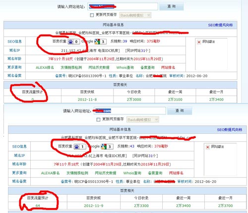This screenshot has height=213, width=248.
Task: Open Baidu spider dropdown in upper form
Action: coord(135,15)
